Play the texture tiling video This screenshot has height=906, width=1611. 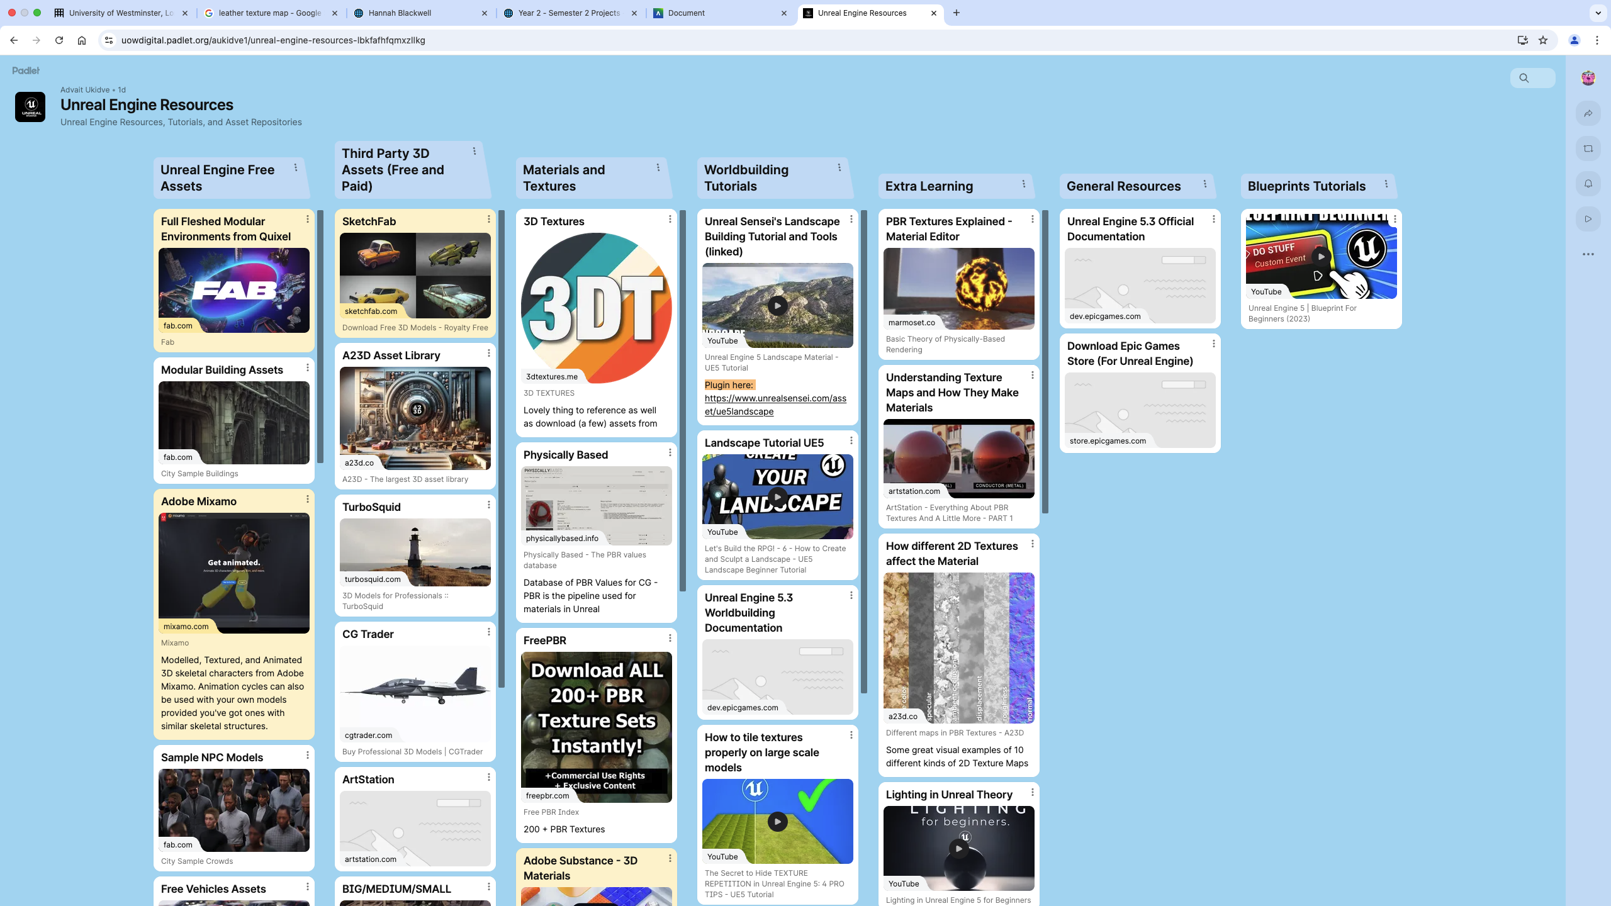(x=778, y=822)
